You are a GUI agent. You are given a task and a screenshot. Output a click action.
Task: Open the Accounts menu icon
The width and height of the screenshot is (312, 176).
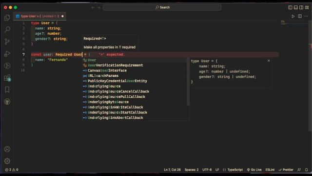(x=7, y=149)
